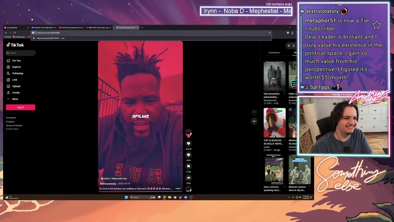
Task: Click the red Log in button
Action: click(20, 107)
